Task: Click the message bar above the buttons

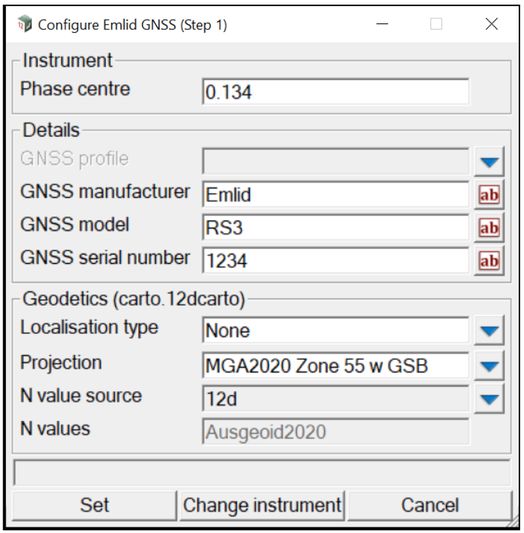Action: 262,473
